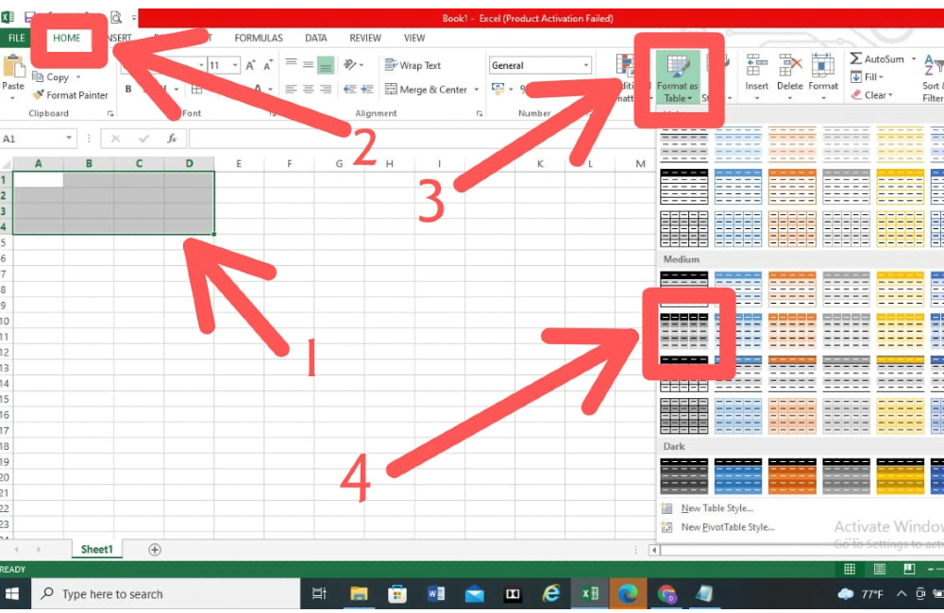944x613 pixels.
Task: Open the font size dropdown
Action: [233, 64]
